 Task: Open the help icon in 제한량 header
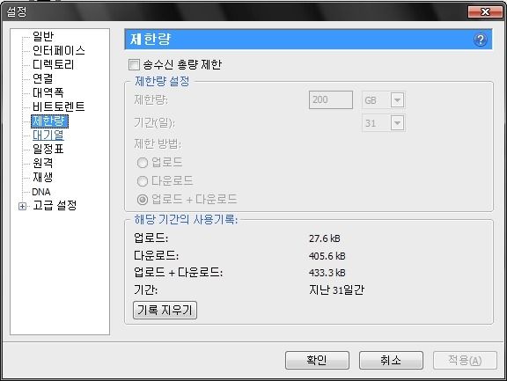481,40
